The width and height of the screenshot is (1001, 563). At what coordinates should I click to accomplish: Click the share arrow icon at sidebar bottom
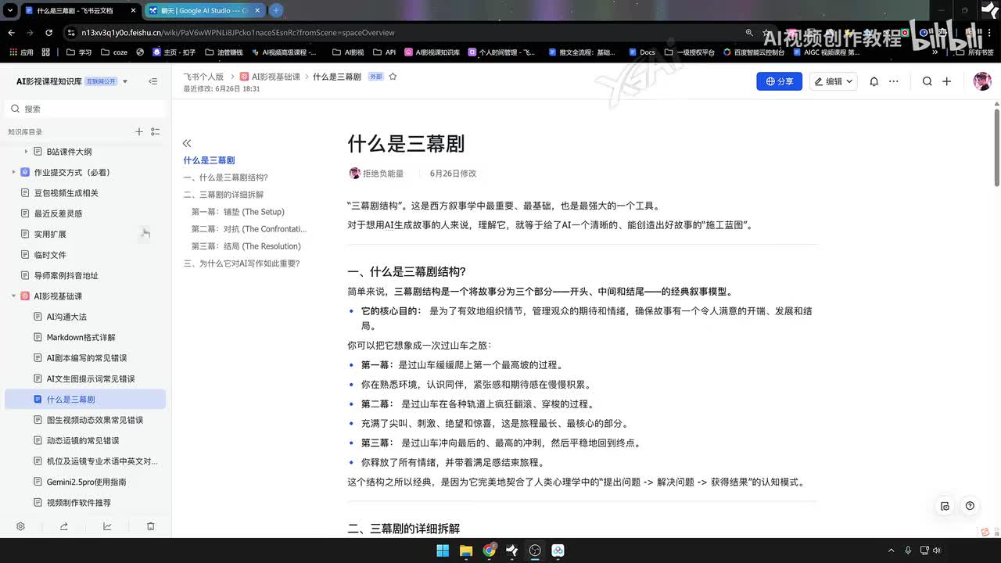tap(64, 527)
